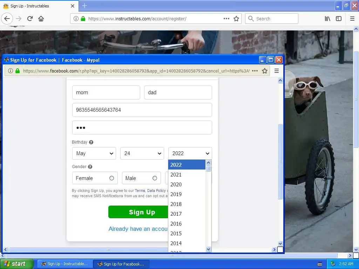Screen dimensions: 359x269
Task: Click the Facebook popup vertical scroll up arrow
Action: (280, 81)
